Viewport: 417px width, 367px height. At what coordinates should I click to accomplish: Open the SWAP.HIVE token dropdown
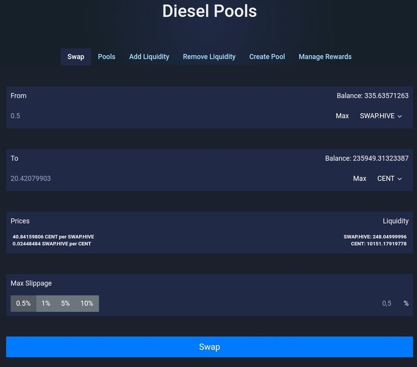(x=381, y=116)
